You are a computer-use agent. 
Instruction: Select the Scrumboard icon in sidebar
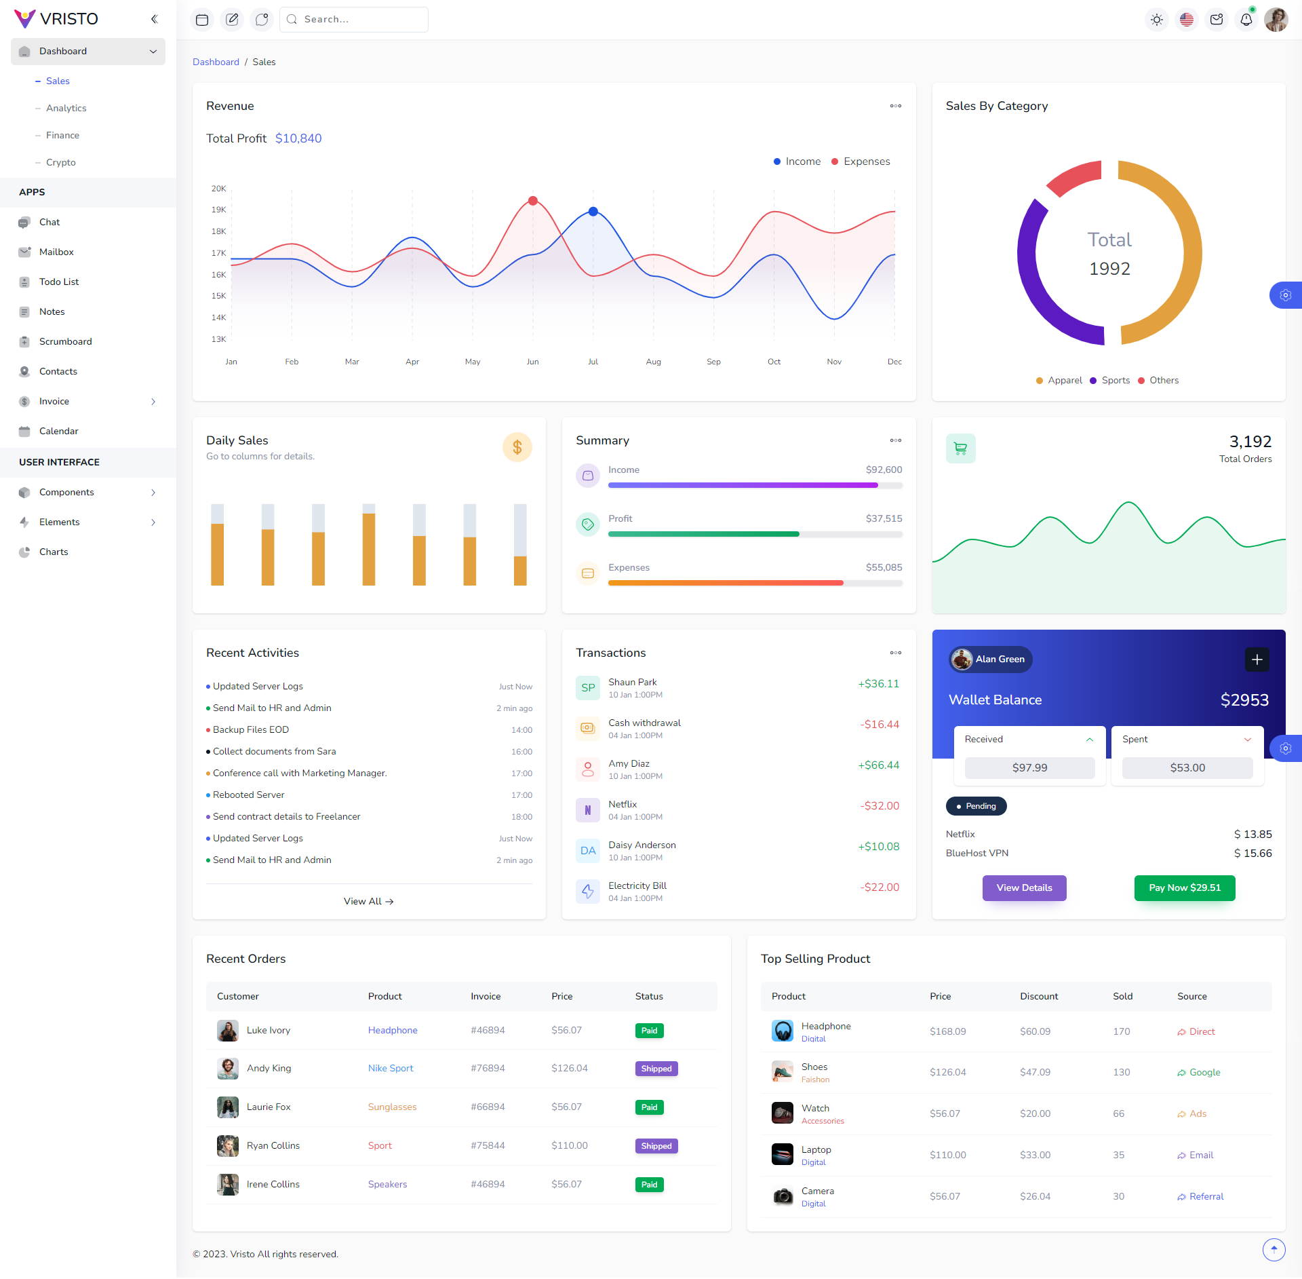[24, 341]
